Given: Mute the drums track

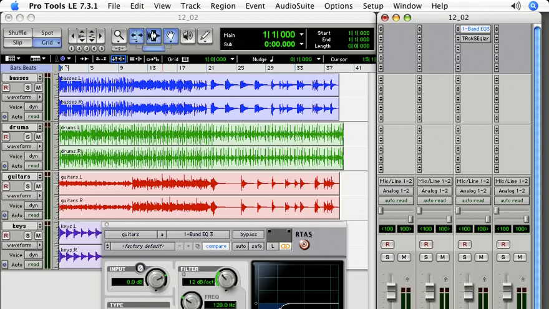Looking at the screenshot, I should click(38, 137).
